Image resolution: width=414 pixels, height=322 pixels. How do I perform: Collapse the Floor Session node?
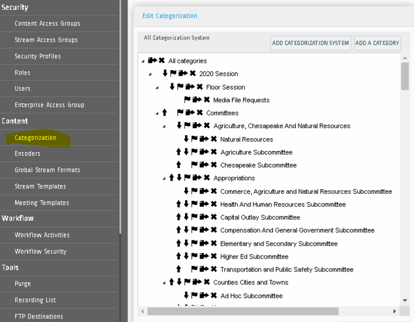[x=157, y=88]
